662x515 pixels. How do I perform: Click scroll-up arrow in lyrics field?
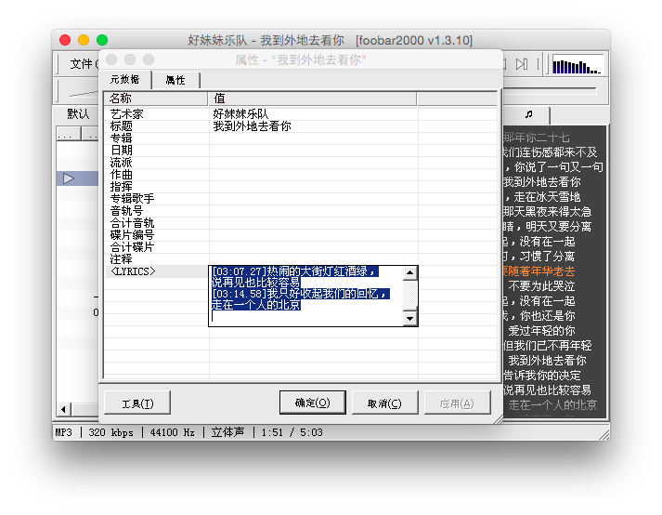click(409, 273)
